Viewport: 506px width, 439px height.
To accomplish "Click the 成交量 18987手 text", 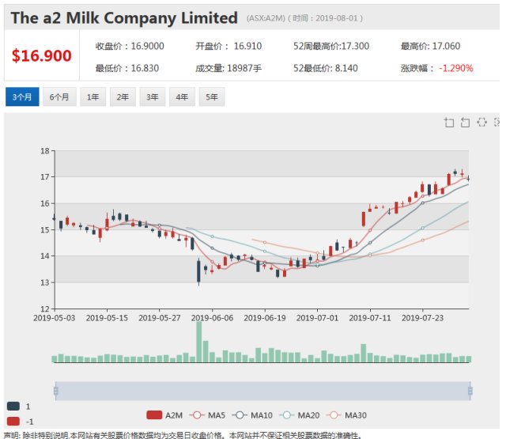I will (x=228, y=68).
